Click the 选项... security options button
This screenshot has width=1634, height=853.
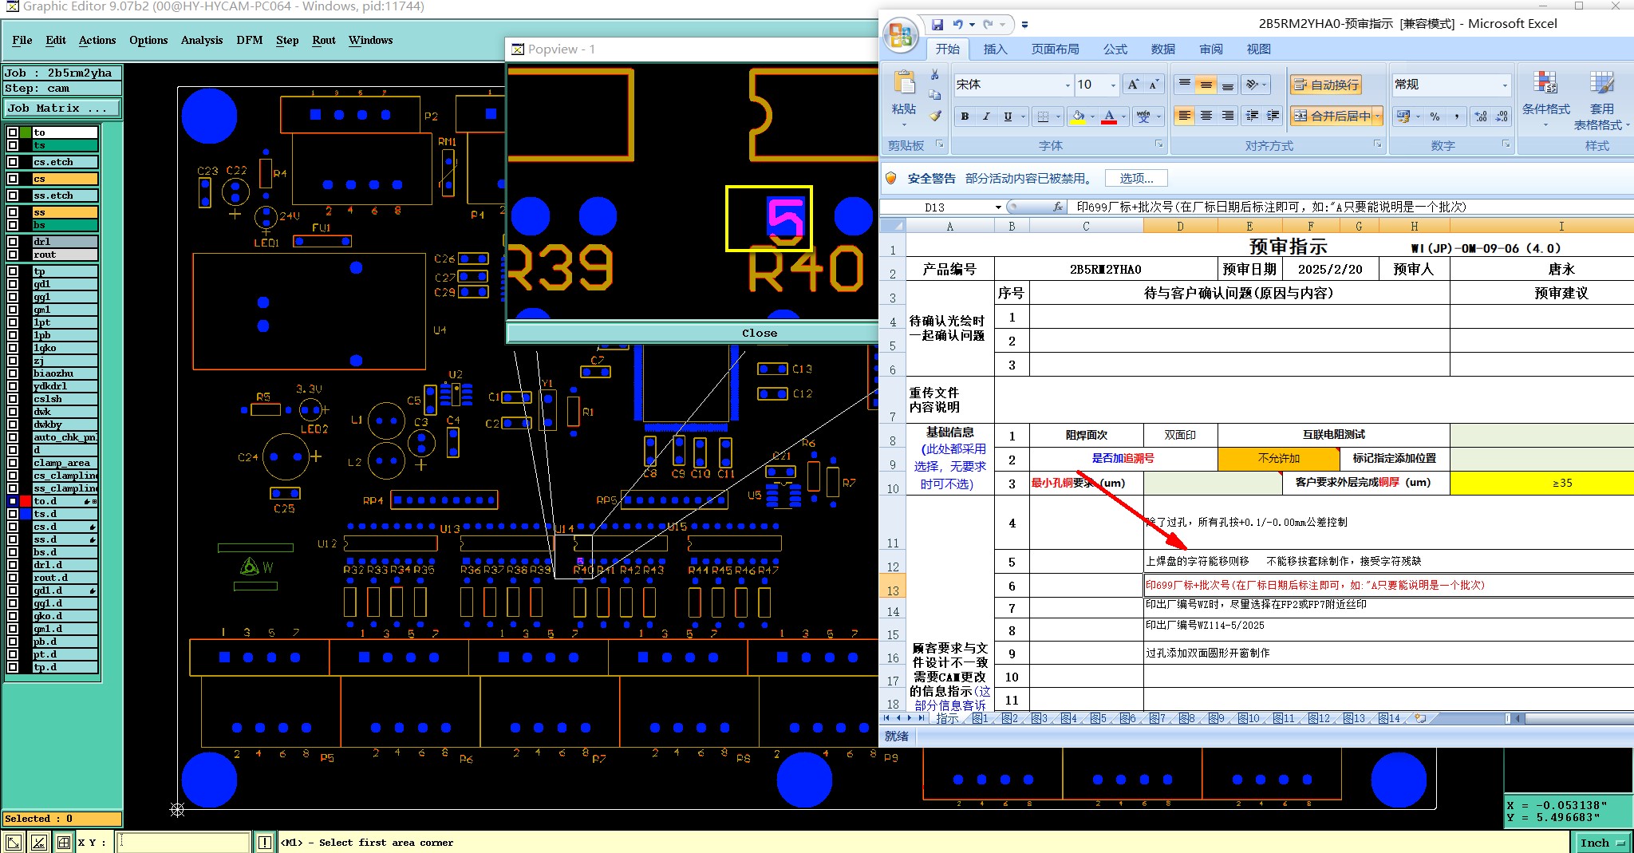click(1136, 179)
